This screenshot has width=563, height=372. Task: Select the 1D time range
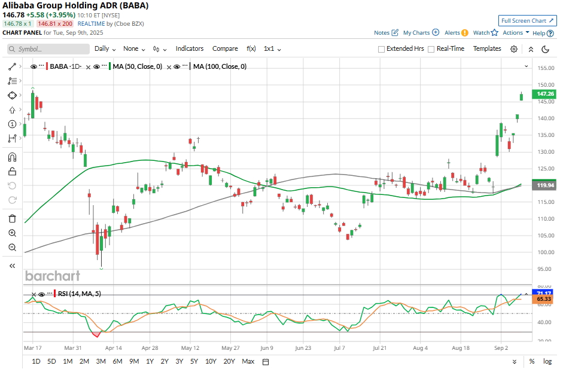(36, 362)
